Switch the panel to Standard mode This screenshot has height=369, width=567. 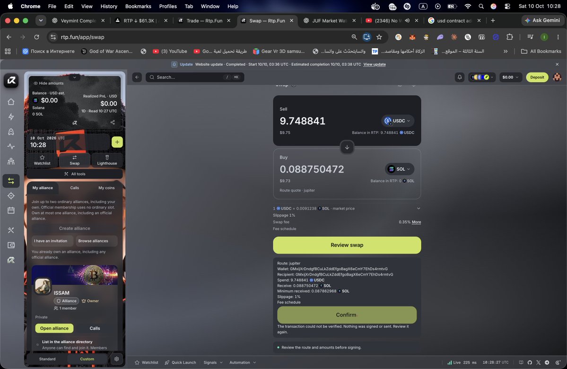(47, 359)
